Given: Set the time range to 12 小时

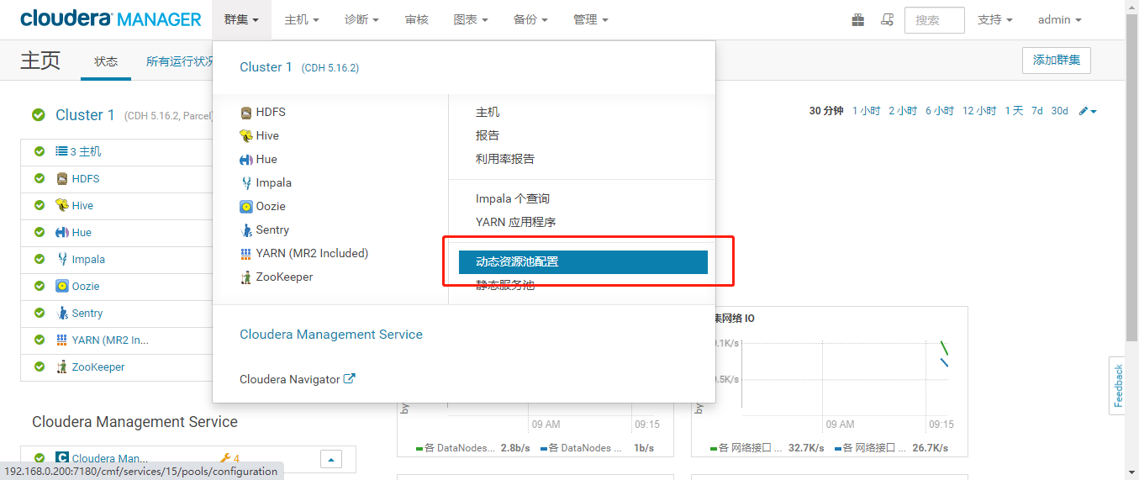Looking at the screenshot, I should click(x=979, y=111).
